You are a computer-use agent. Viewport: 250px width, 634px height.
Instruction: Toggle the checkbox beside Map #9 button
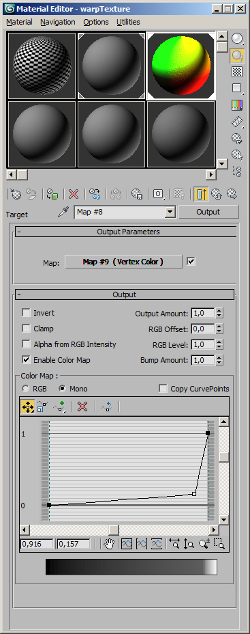pos(191,262)
